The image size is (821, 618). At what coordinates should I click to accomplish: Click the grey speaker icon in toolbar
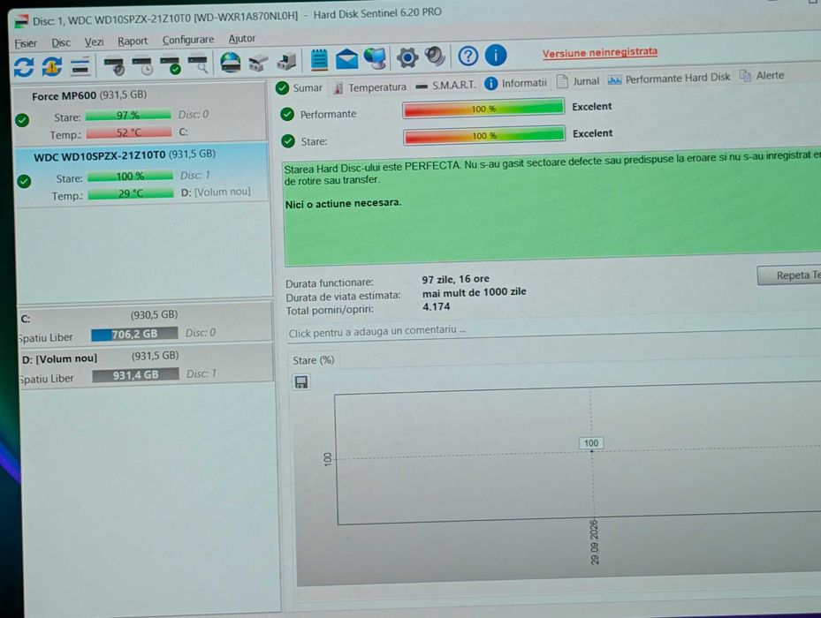pos(435,56)
